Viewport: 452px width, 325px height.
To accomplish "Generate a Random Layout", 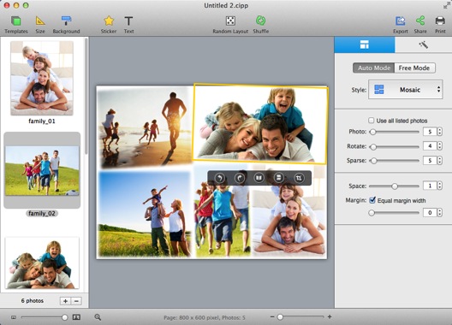I will coord(230,25).
